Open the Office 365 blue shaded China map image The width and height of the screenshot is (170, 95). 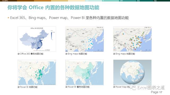click(37, 39)
